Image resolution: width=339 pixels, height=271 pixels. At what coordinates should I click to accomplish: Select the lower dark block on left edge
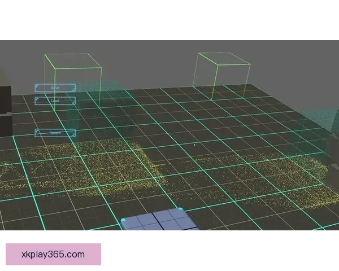(5, 123)
